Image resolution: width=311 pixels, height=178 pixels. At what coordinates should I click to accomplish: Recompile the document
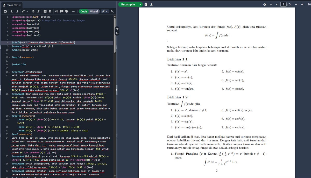128,4
